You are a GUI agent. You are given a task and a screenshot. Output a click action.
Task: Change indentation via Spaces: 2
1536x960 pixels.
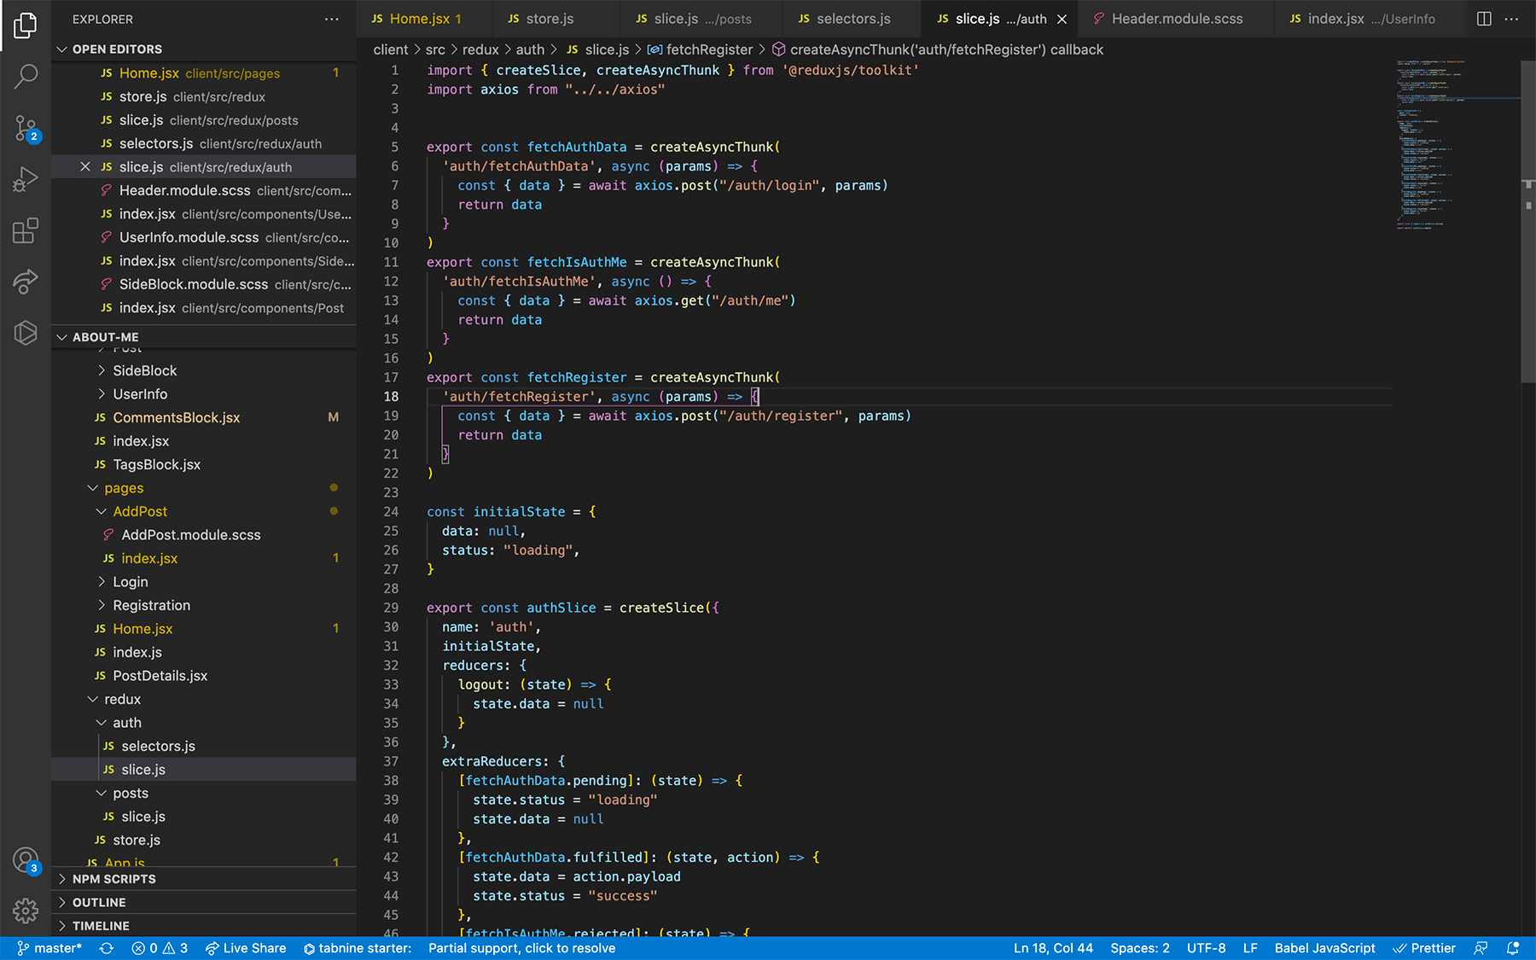coord(1140,948)
